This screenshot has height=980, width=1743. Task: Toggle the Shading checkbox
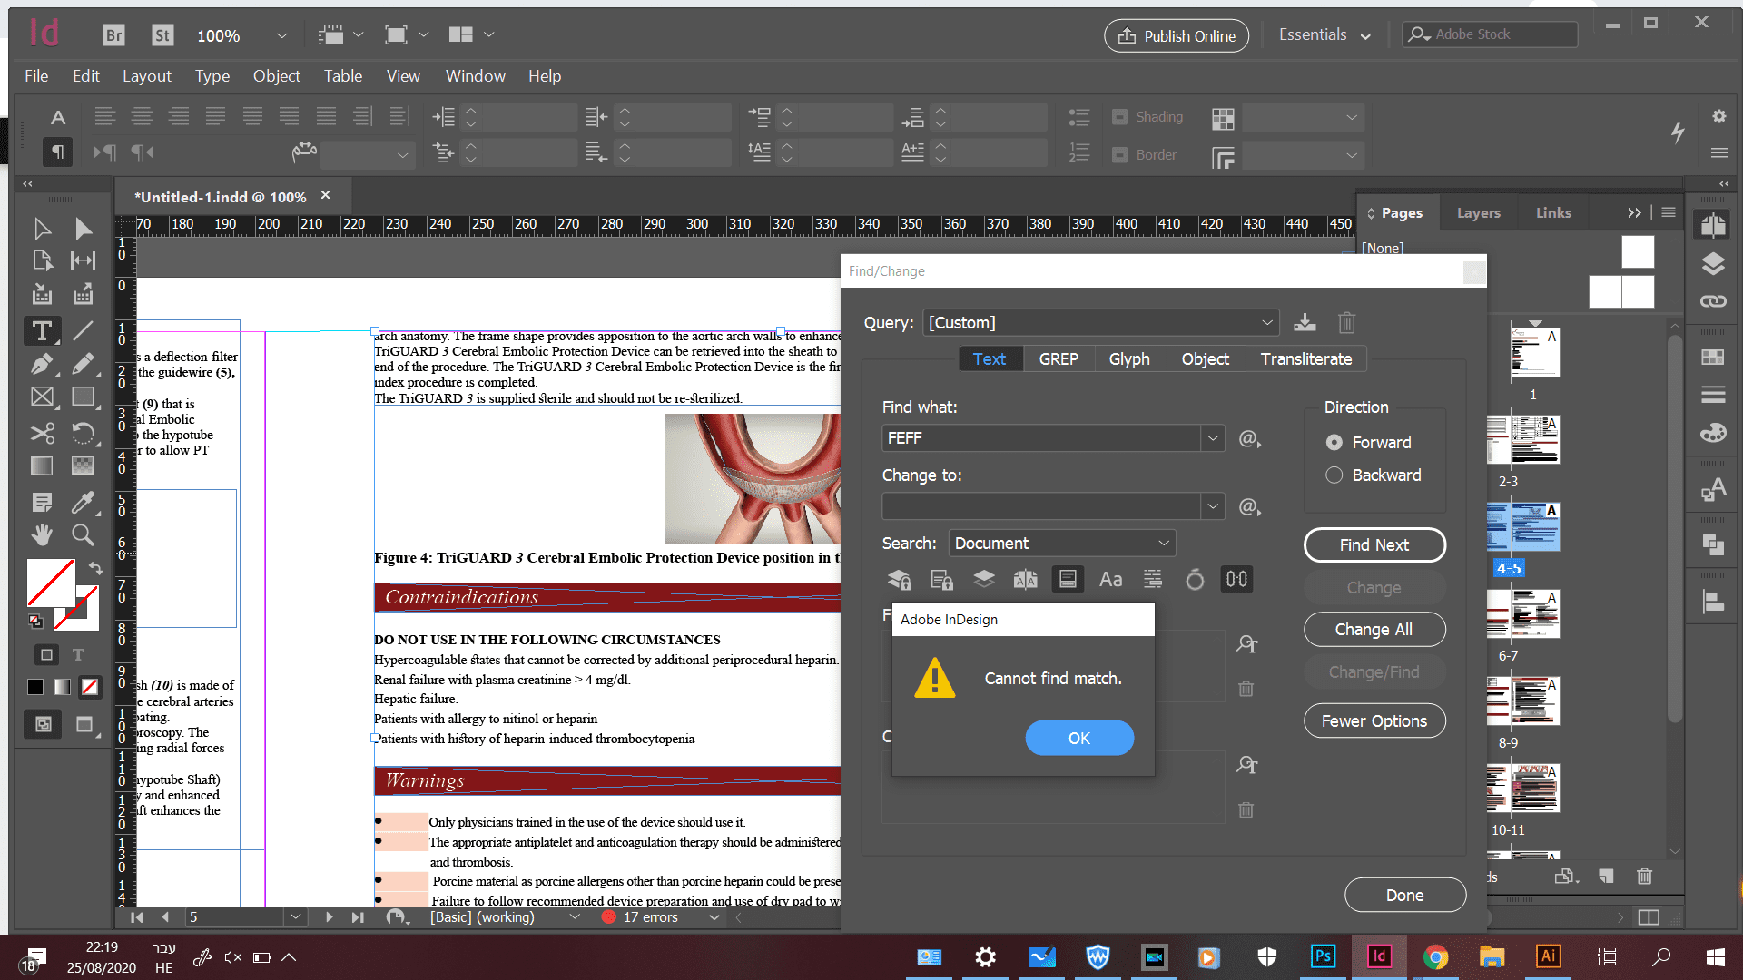coord(1120,117)
